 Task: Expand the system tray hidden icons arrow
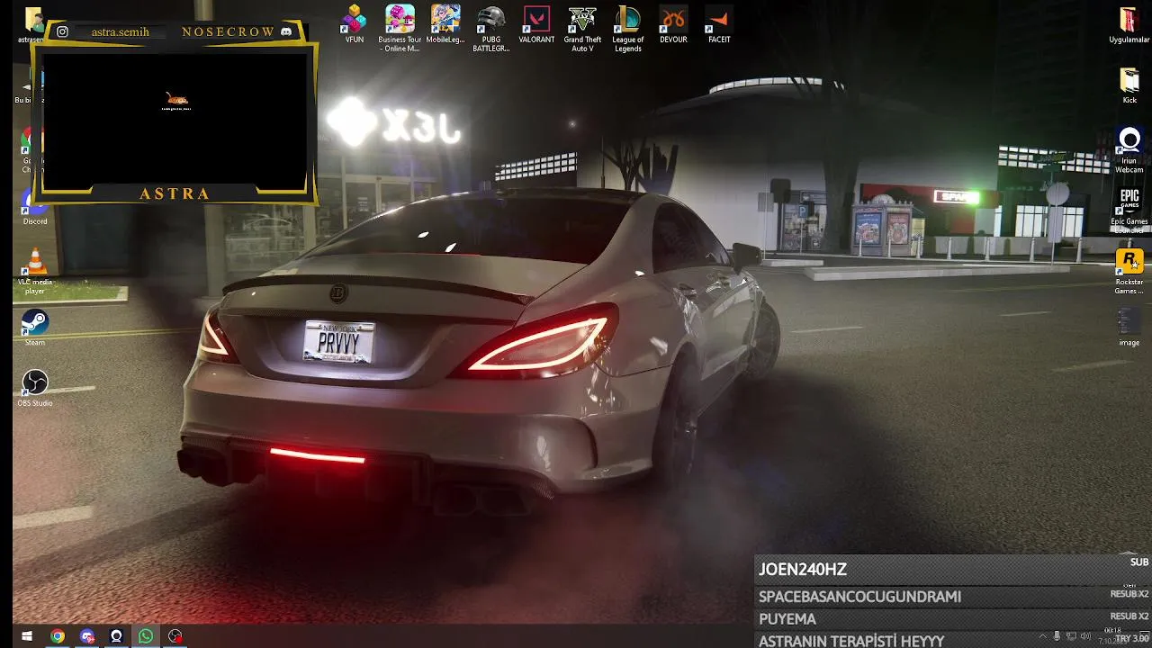point(1043,636)
